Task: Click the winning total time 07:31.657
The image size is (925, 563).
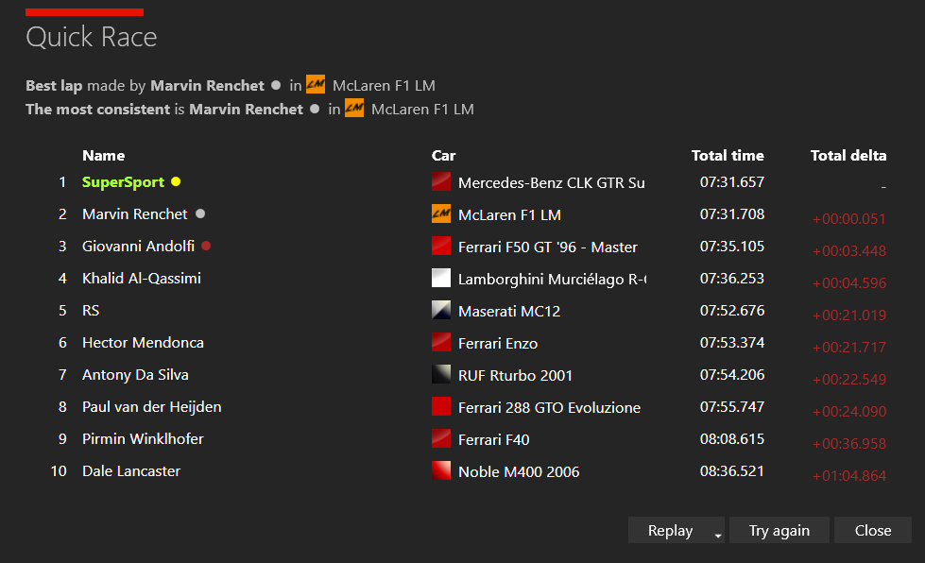Action: (x=732, y=182)
